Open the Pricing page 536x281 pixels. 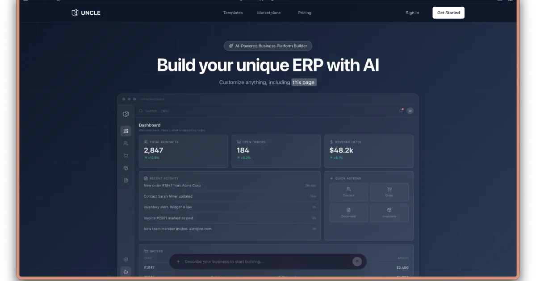[305, 13]
